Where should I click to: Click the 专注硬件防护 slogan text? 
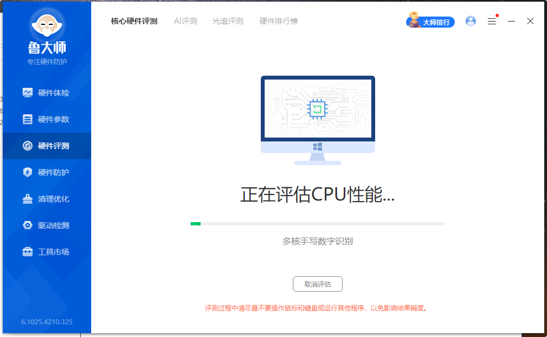click(47, 62)
